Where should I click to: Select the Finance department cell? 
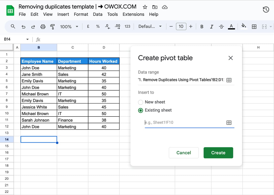coord(73,120)
